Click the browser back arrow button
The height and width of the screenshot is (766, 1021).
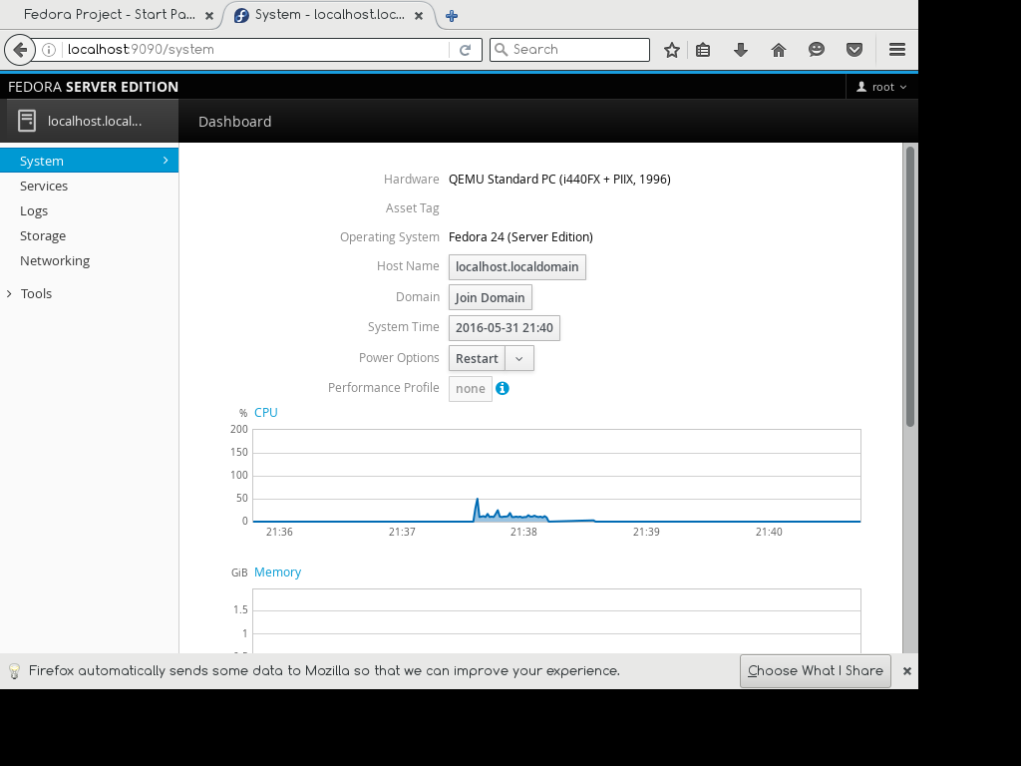pos(20,50)
